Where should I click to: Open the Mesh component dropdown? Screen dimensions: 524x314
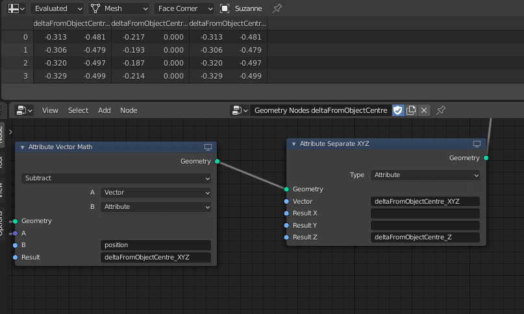point(119,8)
